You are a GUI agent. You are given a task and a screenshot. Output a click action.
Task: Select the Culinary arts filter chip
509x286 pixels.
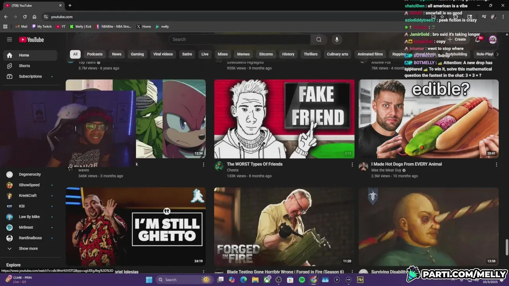coord(337,54)
